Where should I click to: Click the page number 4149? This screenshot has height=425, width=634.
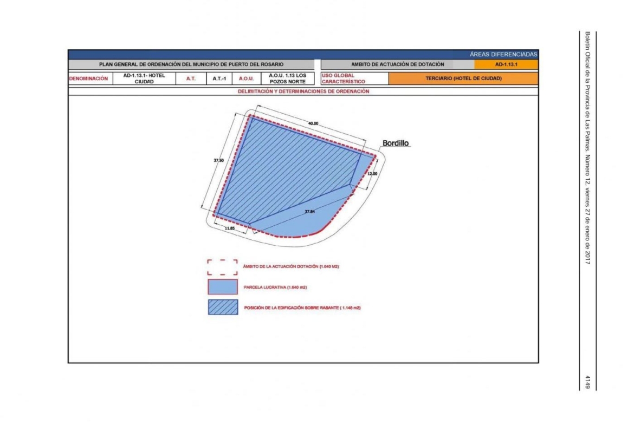(587, 381)
